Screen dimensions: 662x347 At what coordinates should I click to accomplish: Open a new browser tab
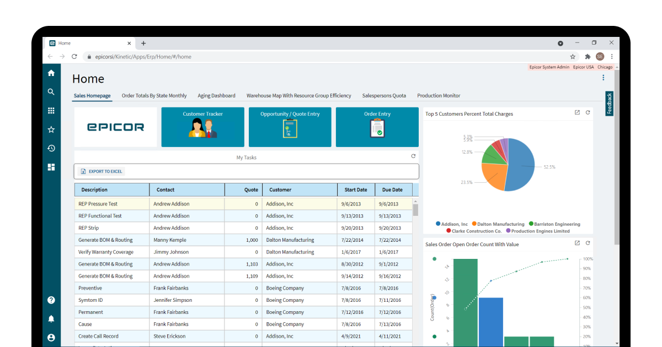click(143, 43)
